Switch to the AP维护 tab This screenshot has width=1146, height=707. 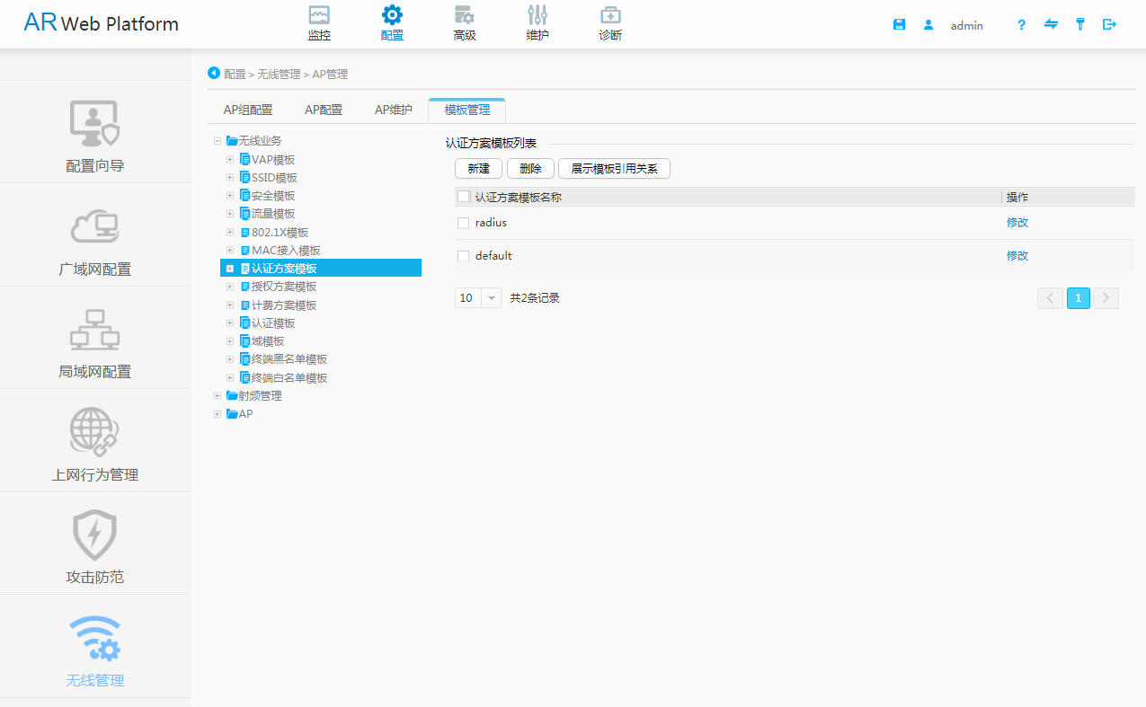pyautogui.click(x=393, y=109)
